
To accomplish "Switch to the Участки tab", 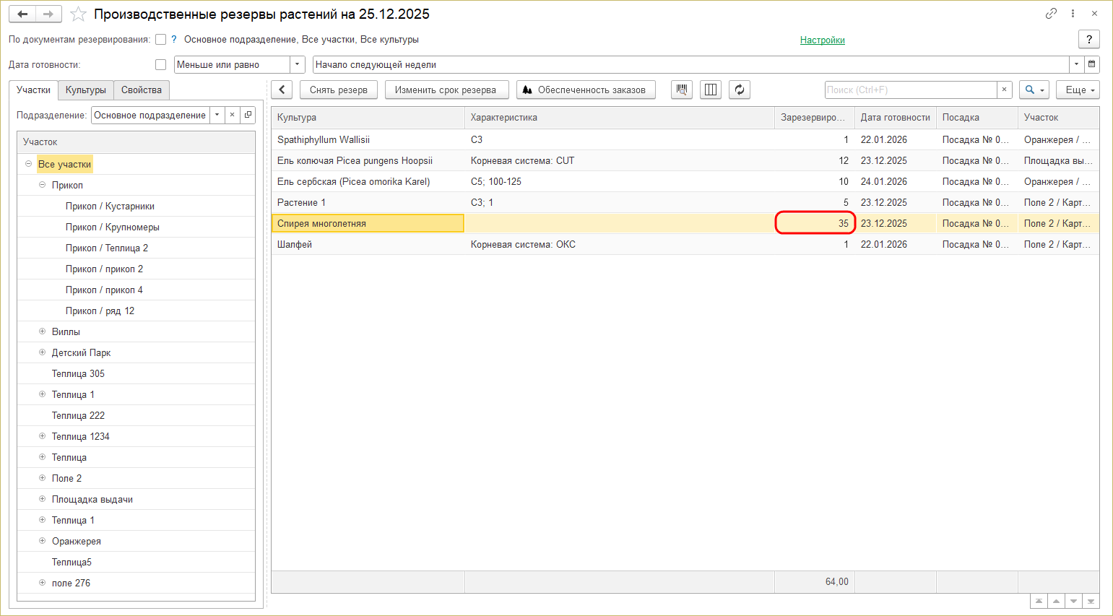I will point(34,90).
